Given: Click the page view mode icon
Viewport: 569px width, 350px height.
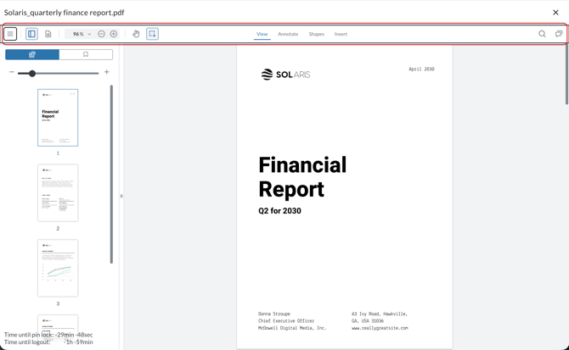Looking at the screenshot, I should coord(48,34).
